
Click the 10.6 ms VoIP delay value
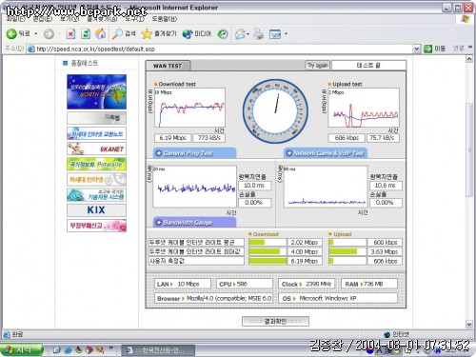(x=386, y=186)
